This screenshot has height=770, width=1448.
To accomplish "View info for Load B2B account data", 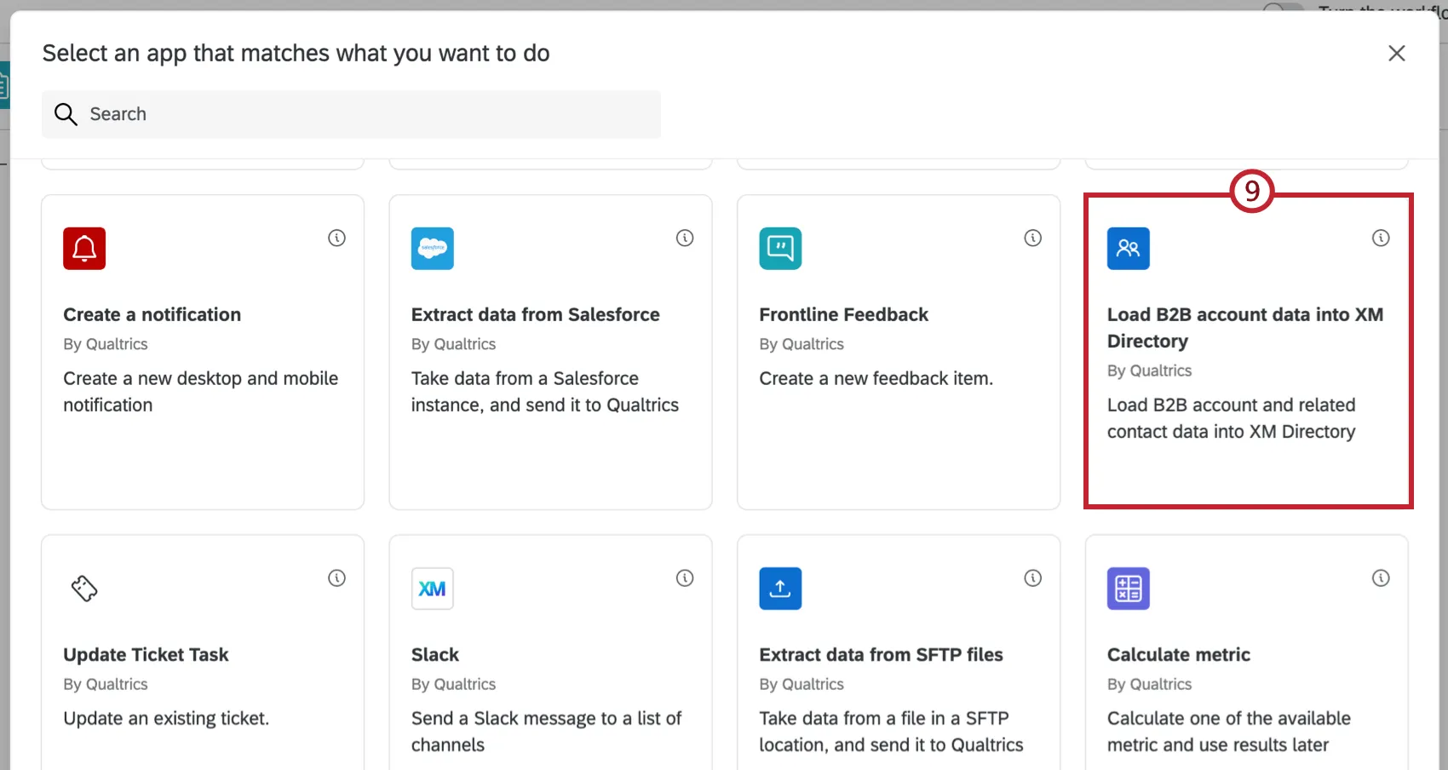I will click(x=1381, y=238).
